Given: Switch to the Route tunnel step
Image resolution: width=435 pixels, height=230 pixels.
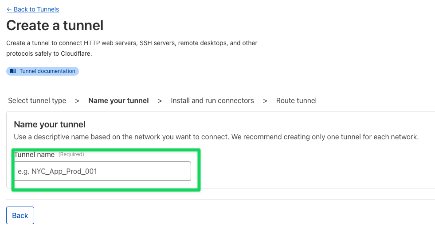Looking at the screenshot, I should point(296,100).
